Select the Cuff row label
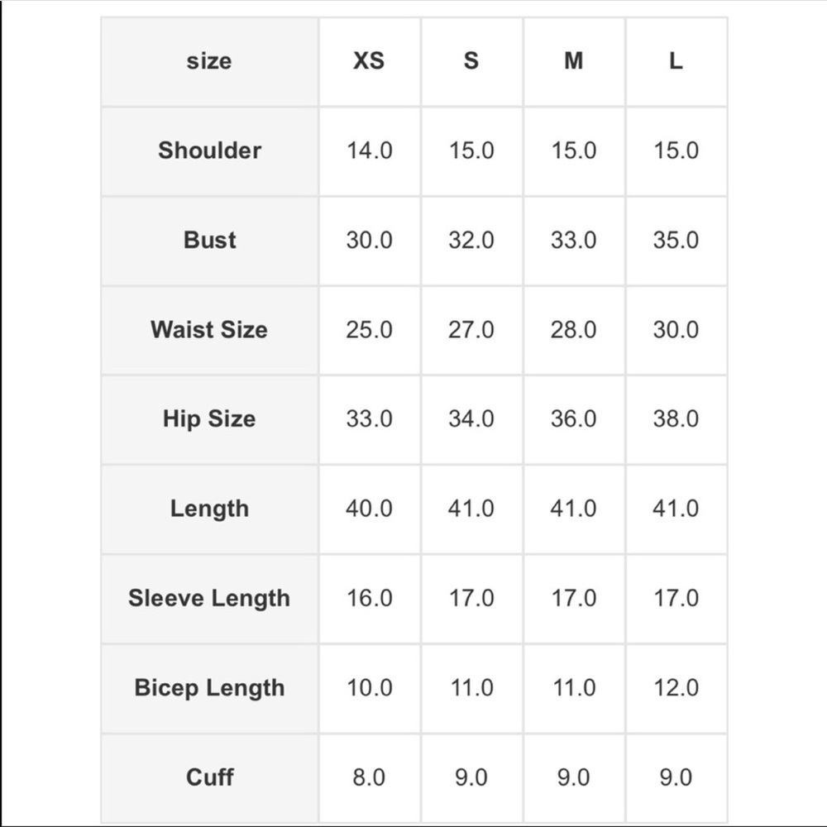 click(209, 777)
